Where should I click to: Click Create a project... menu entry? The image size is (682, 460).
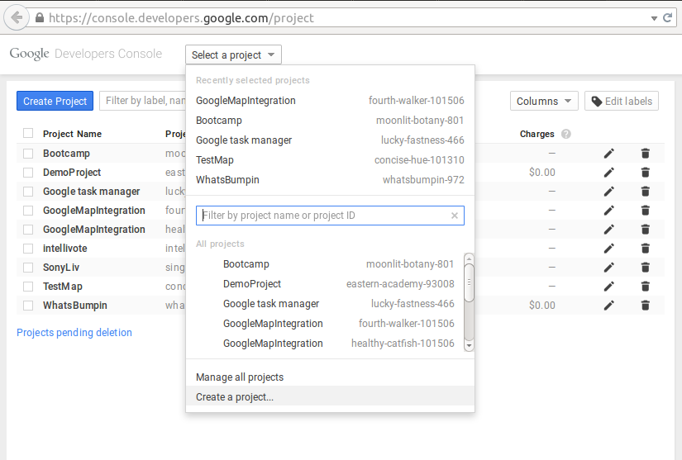coord(330,397)
